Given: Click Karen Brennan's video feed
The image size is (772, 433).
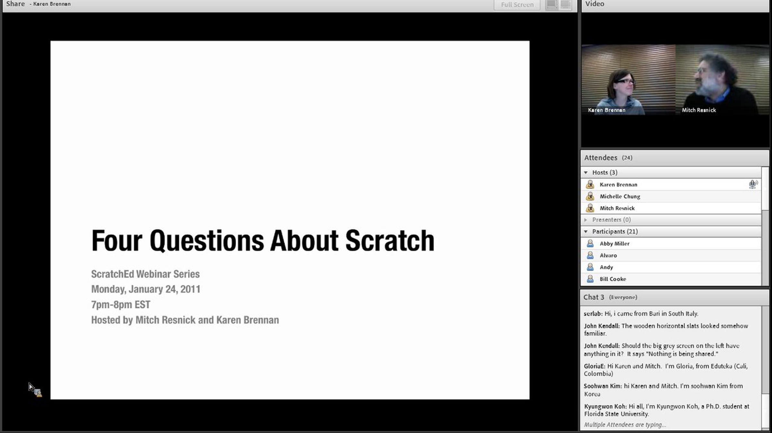Looking at the screenshot, I should click(629, 79).
